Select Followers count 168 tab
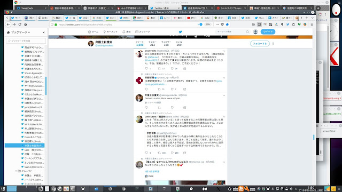Image resolution: width=342 pixels, height=192 pixels. [x=166, y=44]
